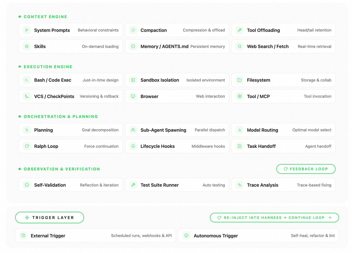Click the System Prompts lines icon
The width and height of the screenshot is (352, 253).
click(x=27, y=30)
